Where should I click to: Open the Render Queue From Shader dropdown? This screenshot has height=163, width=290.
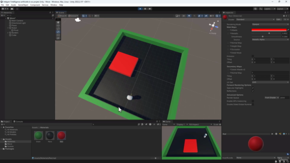271,98
